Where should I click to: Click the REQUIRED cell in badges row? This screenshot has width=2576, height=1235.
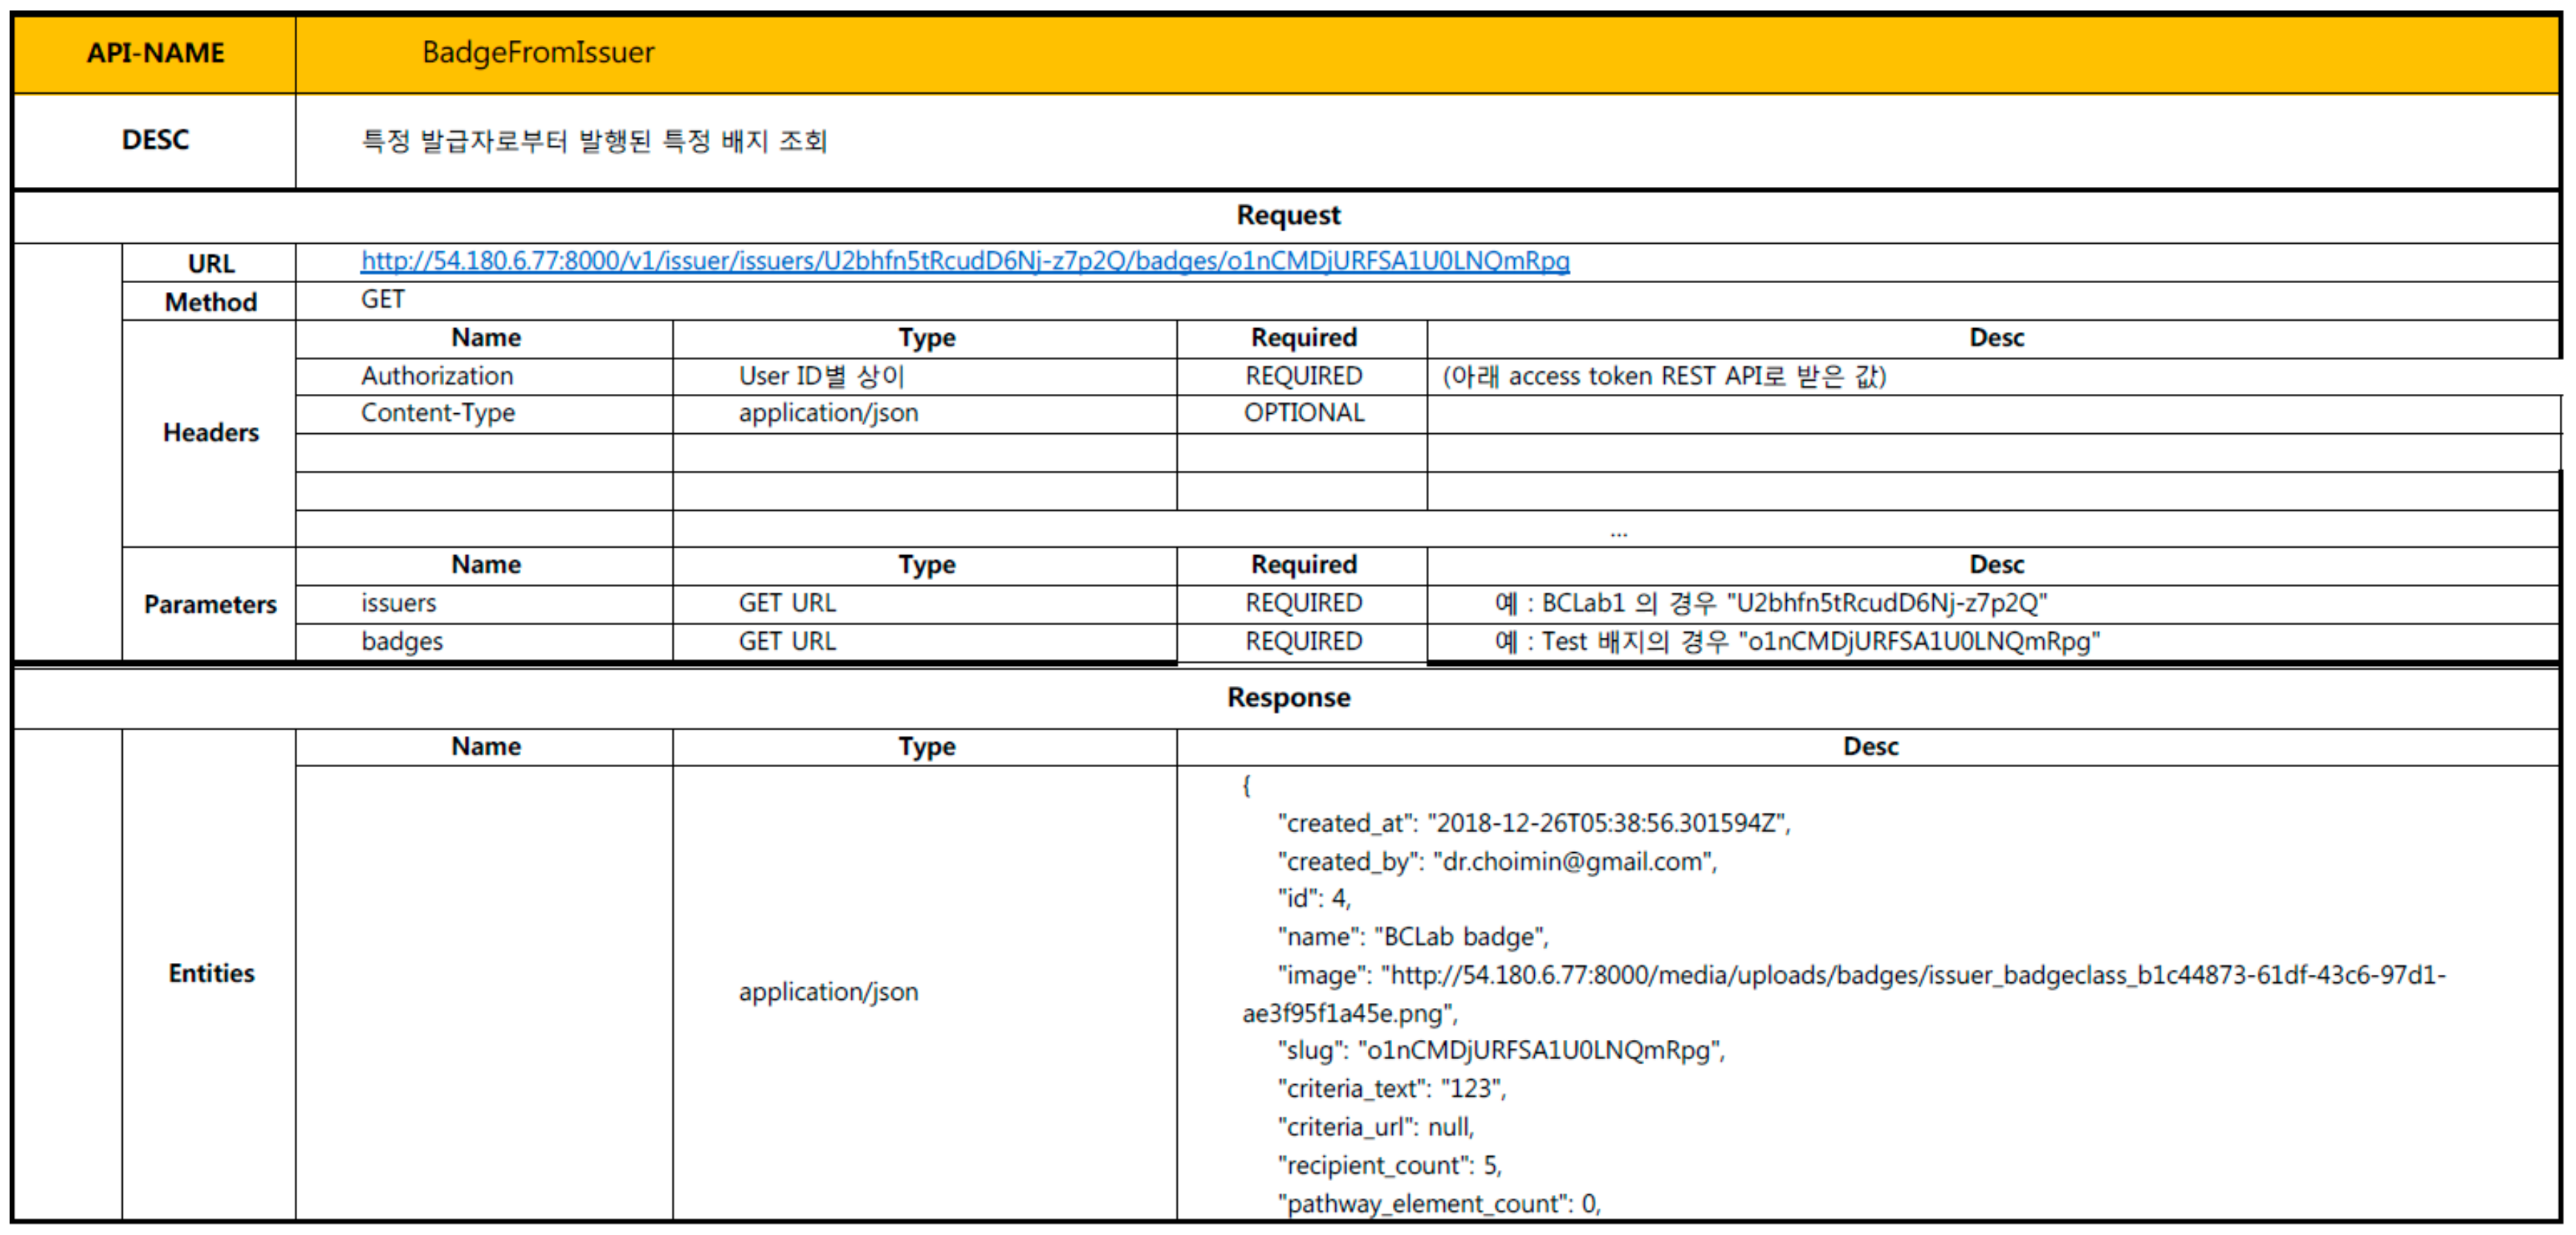tap(1303, 641)
